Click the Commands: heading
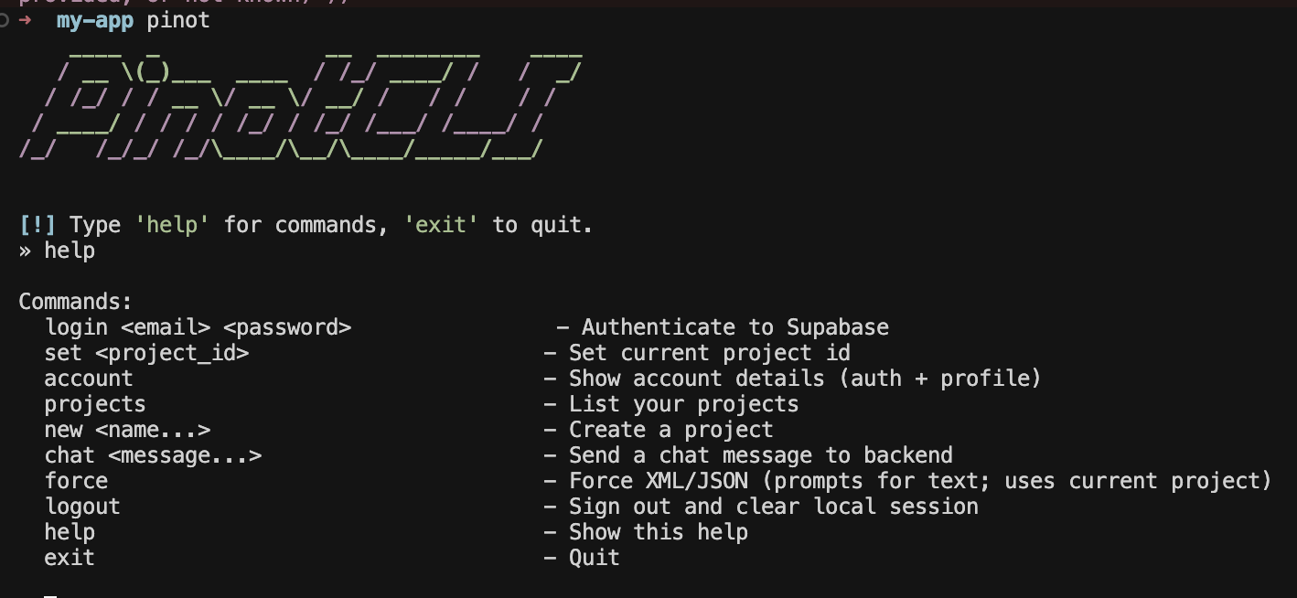This screenshot has height=598, width=1297. (x=75, y=302)
